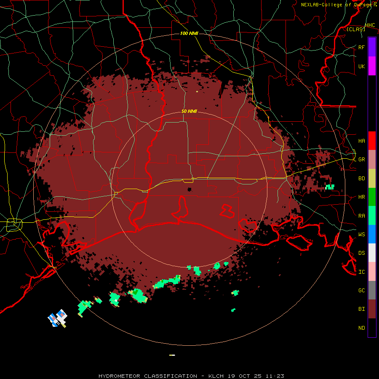379x379 pixels.
Task: Click the 50 NMI range ring label
Action: tap(189, 111)
